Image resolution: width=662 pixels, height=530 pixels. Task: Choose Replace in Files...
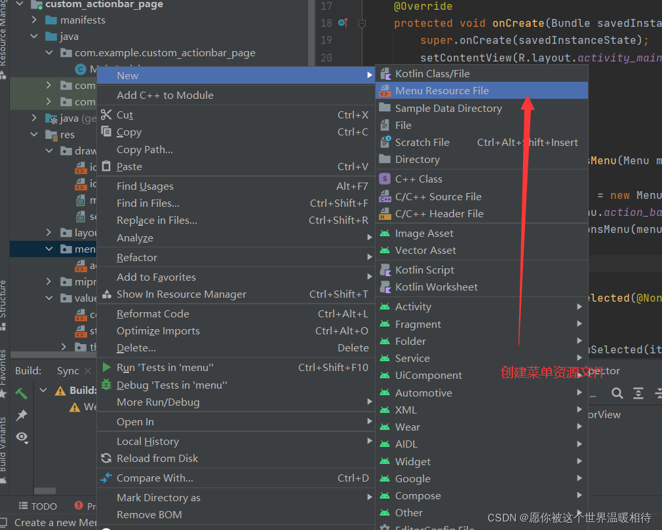[x=236, y=221]
